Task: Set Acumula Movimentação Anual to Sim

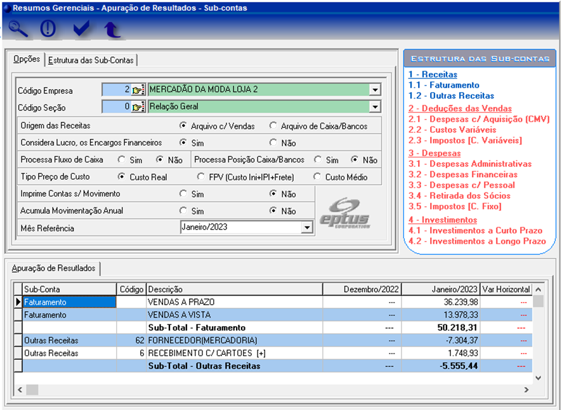Action: (183, 211)
